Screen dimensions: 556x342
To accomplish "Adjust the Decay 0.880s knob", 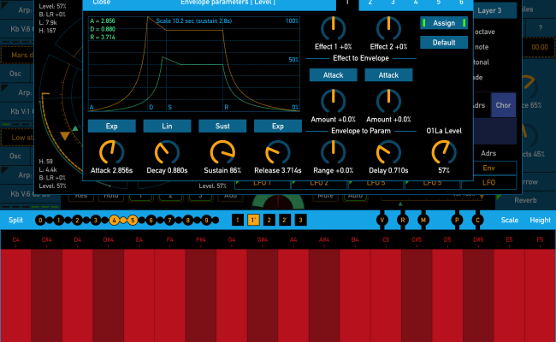I will point(167,152).
